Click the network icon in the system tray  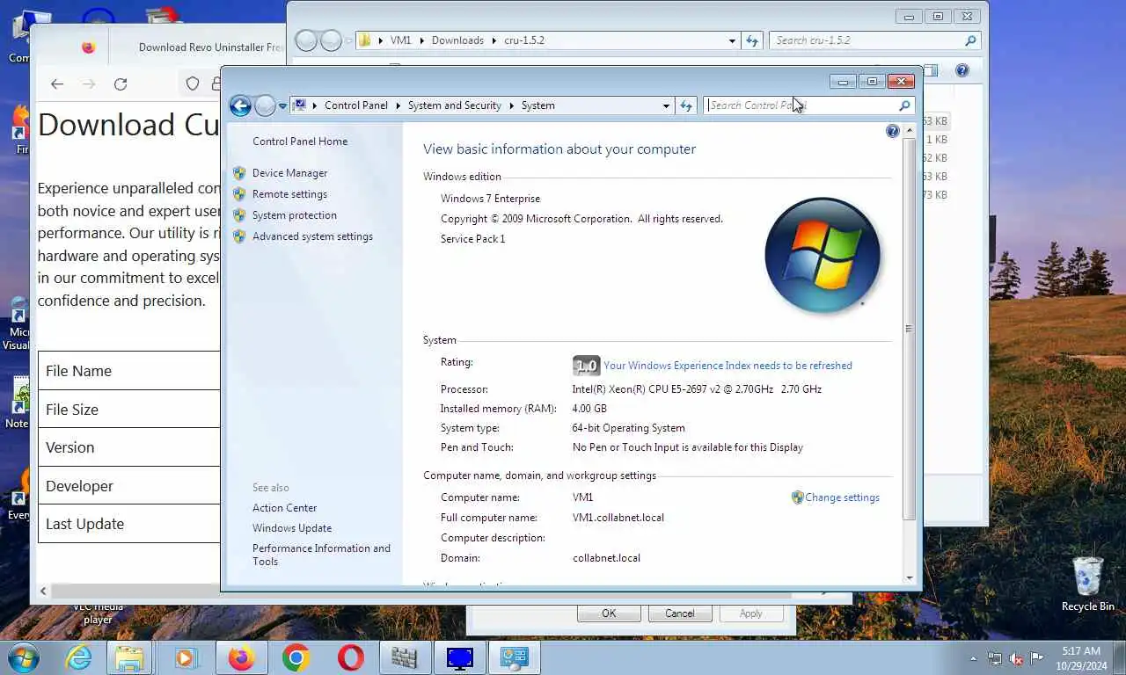tap(995, 658)
